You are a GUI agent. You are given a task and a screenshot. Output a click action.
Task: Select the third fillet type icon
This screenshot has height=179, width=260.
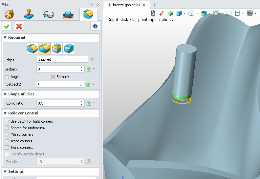(57, 49)
